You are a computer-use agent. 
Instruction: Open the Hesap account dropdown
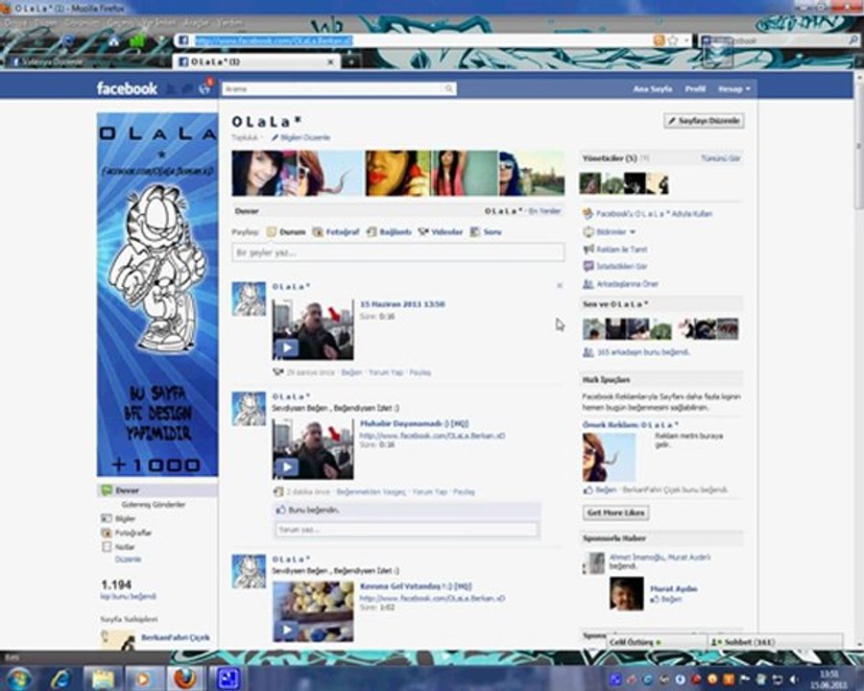(734, 88)
